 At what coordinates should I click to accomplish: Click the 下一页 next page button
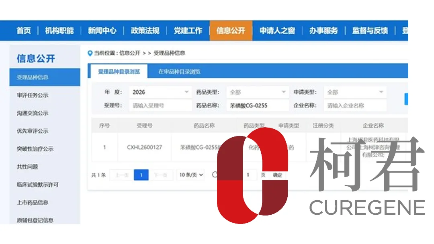coord(161,175)
